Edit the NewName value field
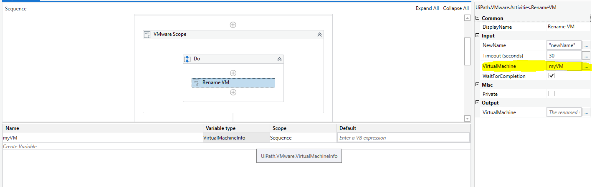 click(x=564, y=45)
